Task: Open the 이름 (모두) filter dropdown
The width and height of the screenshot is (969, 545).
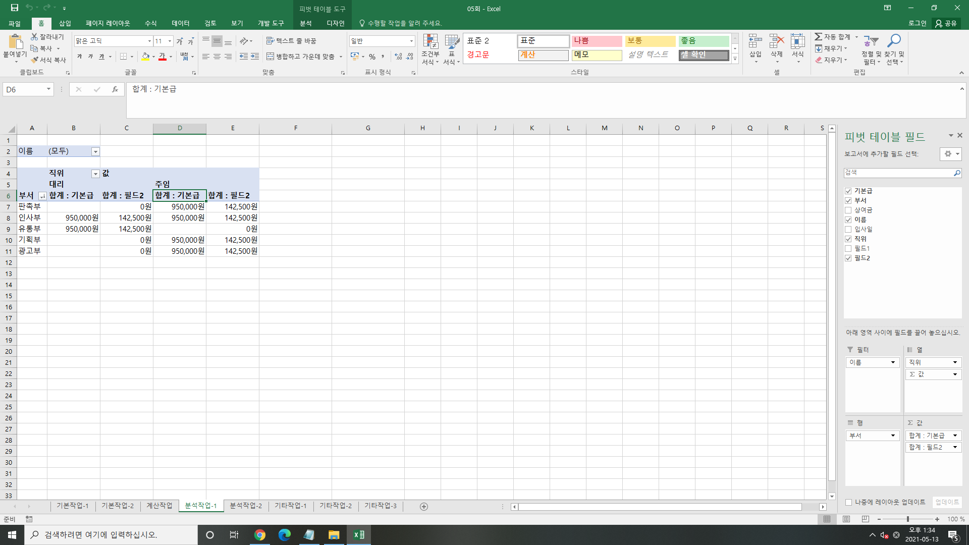Action: point(95,151)
